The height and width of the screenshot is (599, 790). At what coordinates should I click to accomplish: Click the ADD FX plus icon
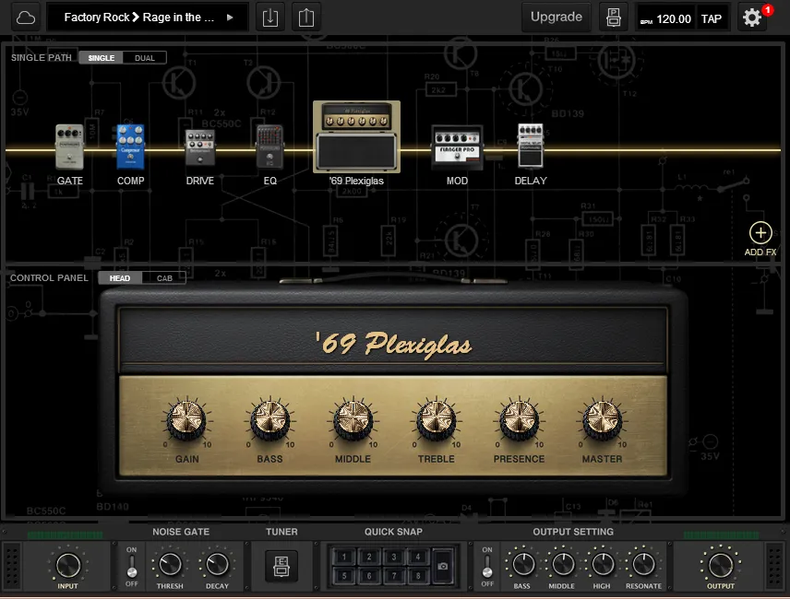(x=760, y=233)
